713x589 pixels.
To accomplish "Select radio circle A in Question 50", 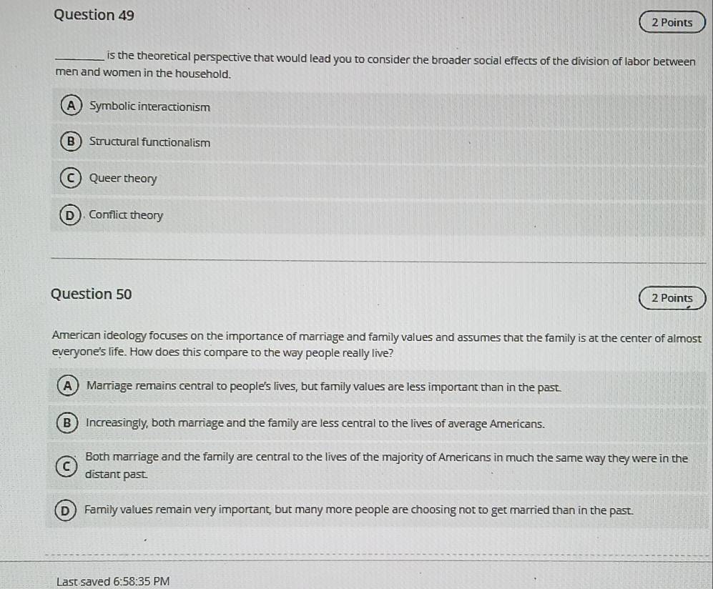I will click(x=67, y=387).
